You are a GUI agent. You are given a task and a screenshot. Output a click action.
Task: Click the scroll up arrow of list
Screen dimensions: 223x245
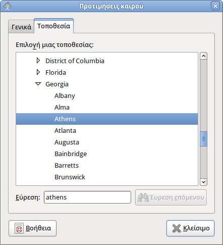pos(203,56)
